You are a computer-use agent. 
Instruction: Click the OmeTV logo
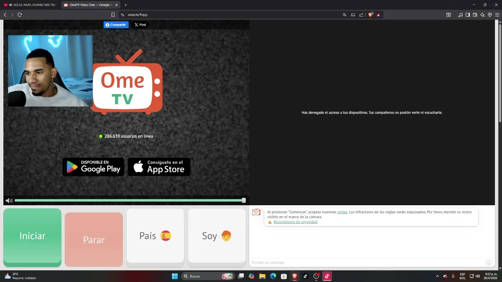click(x=127, y=82)
